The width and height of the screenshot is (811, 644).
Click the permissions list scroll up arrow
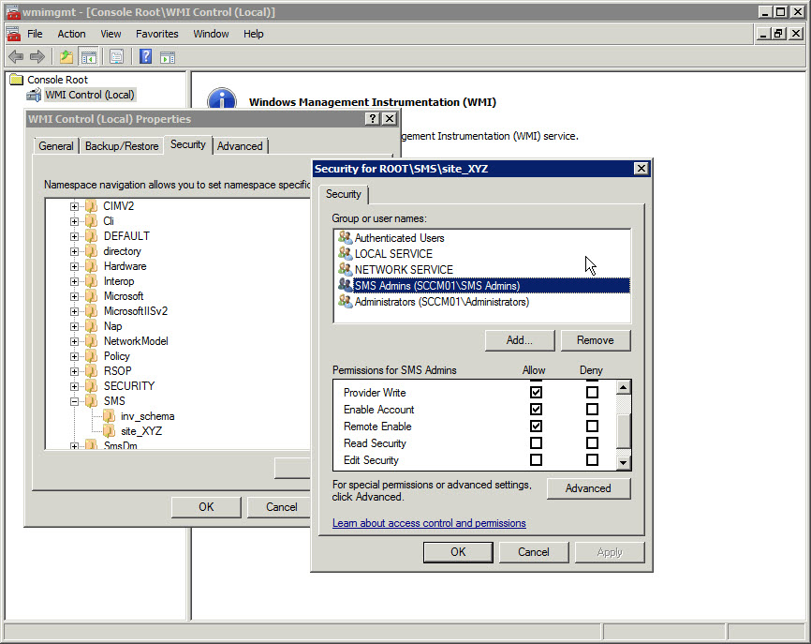[x=624, y=387]
